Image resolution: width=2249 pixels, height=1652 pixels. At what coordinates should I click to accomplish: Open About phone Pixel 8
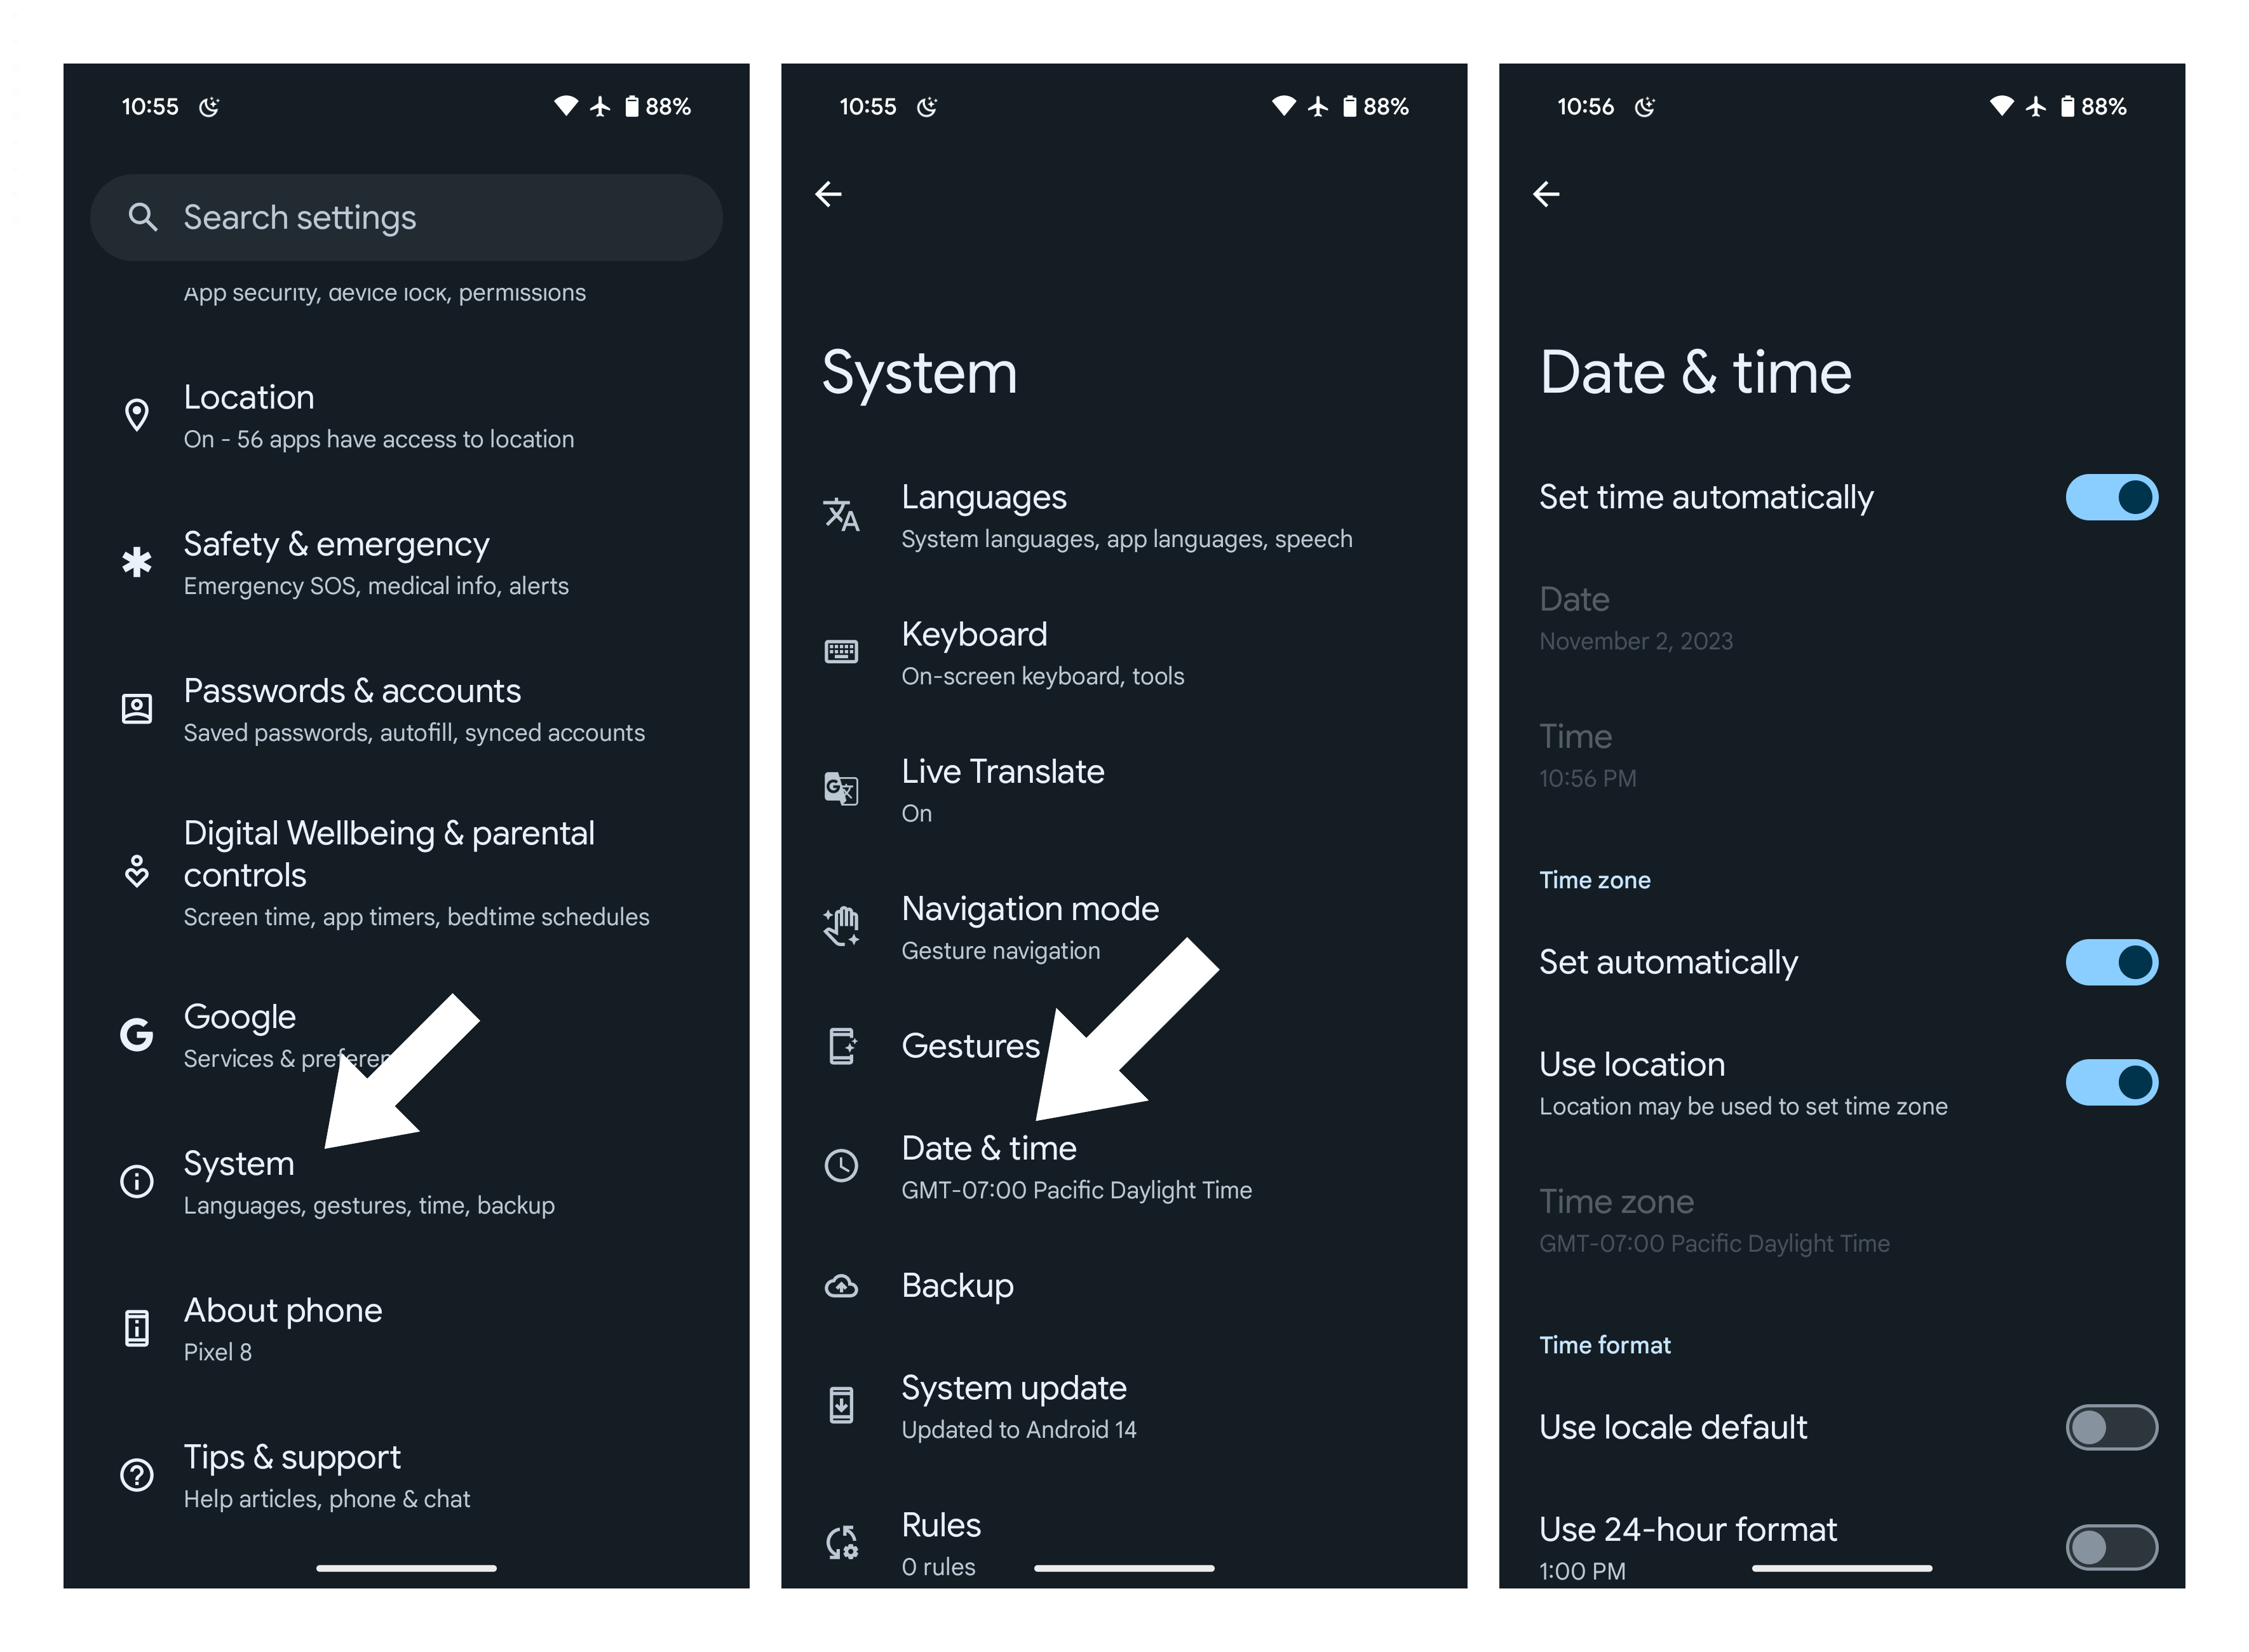[406, 1329]
